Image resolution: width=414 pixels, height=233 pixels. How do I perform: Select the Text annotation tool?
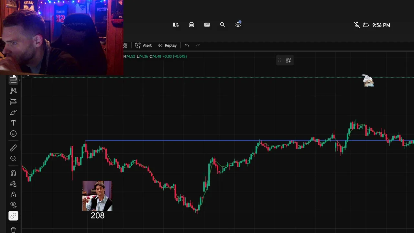[13, 123]
